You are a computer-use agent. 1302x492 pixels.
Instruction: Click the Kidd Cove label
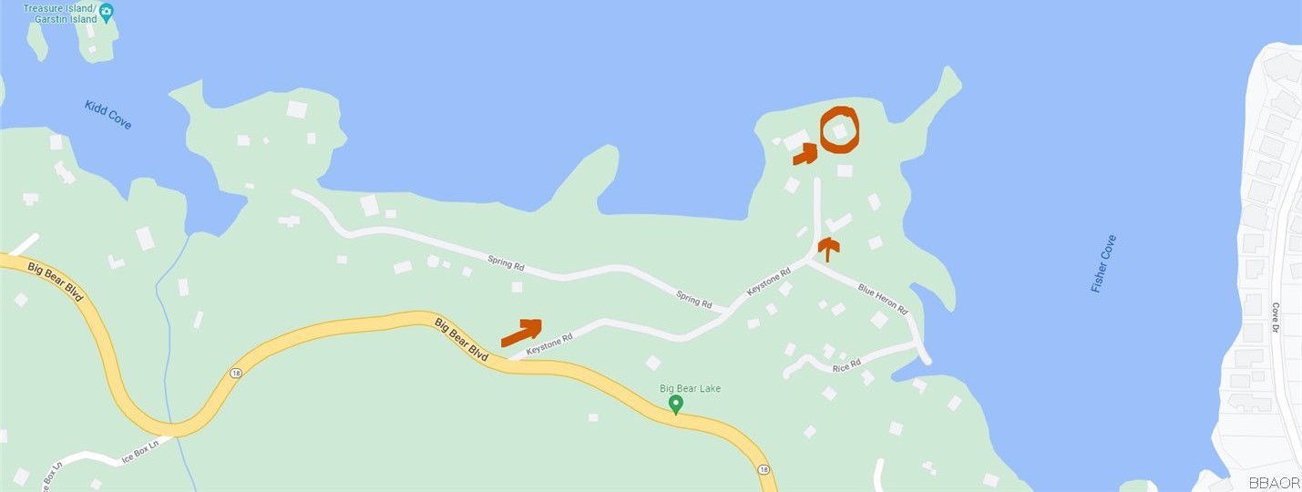click(108, 115)
